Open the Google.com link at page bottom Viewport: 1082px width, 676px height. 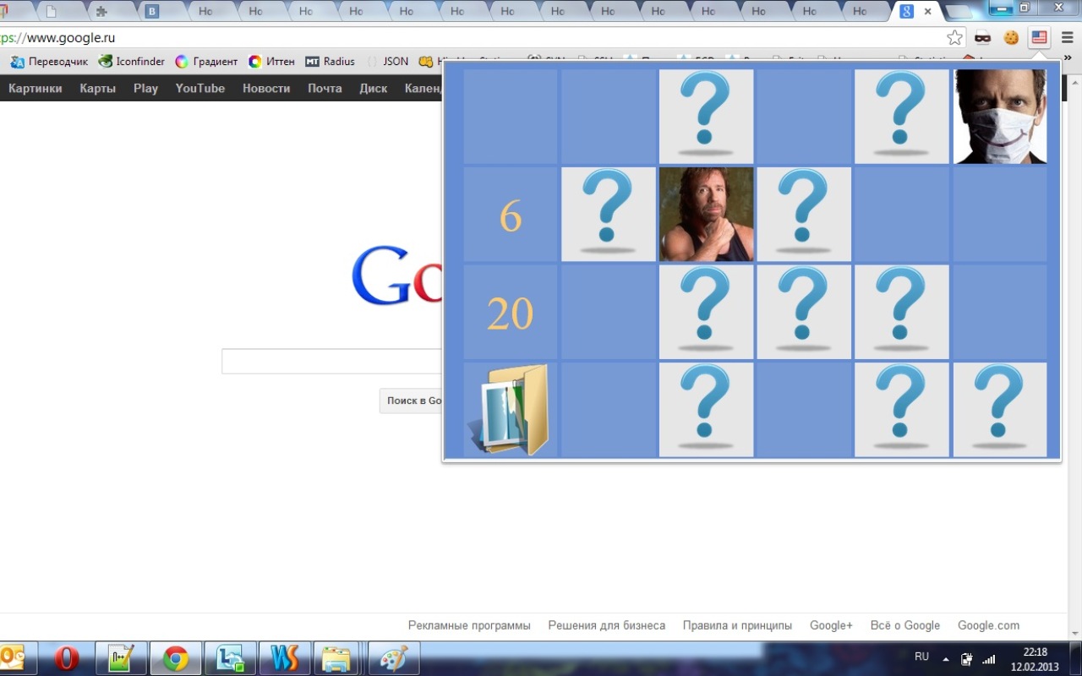(x=988, y=625)
